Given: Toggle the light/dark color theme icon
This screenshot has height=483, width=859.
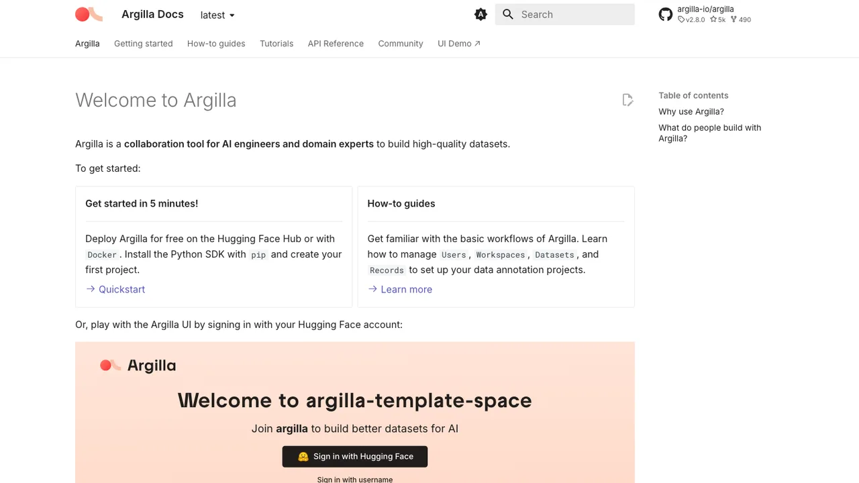Looking at the screenshot, I should (x=481, y=14).
